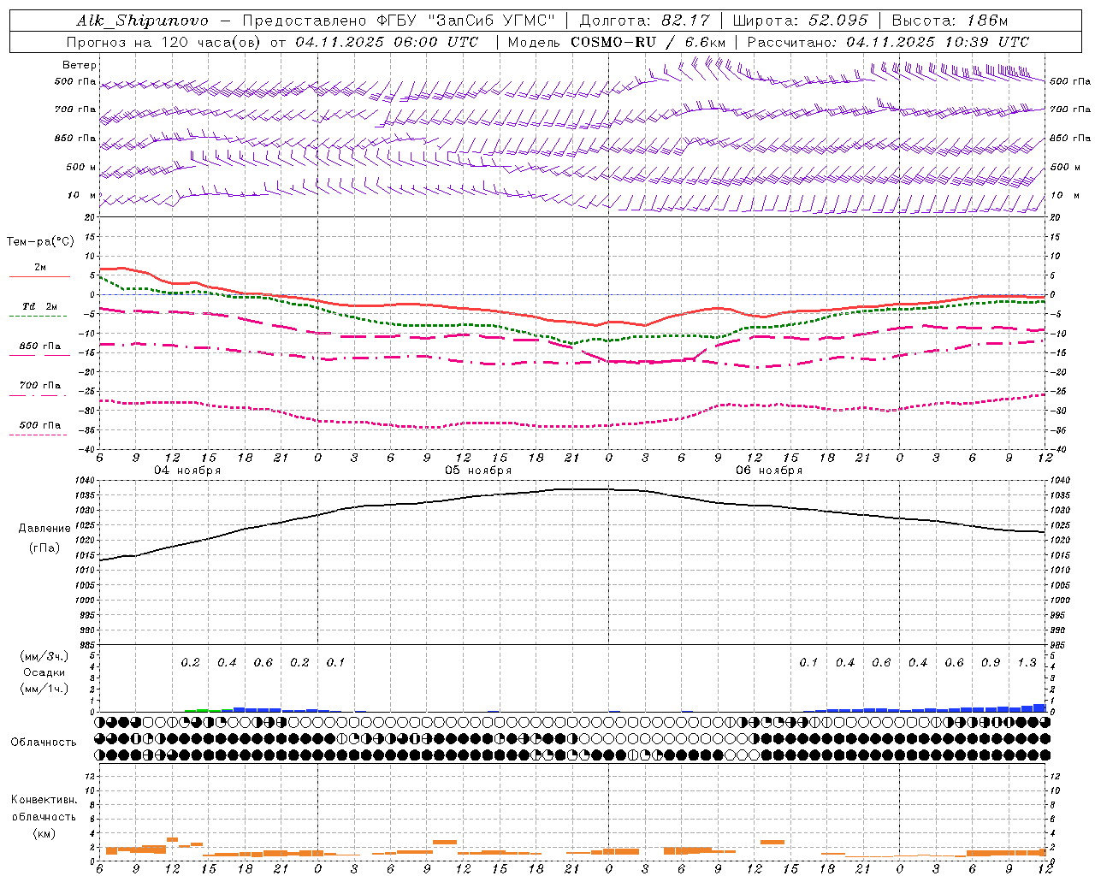
Task: Click the Осадки chart label
Action: (44, 672)
